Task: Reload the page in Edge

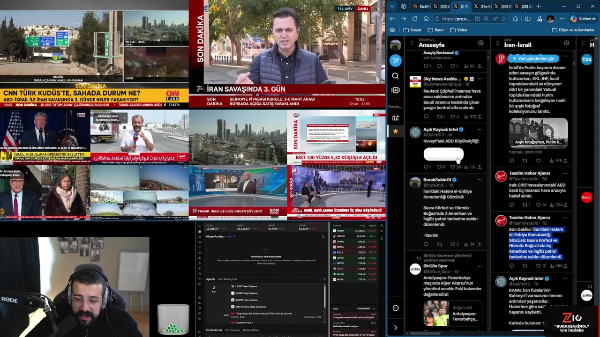Action: tap(415, 19)
